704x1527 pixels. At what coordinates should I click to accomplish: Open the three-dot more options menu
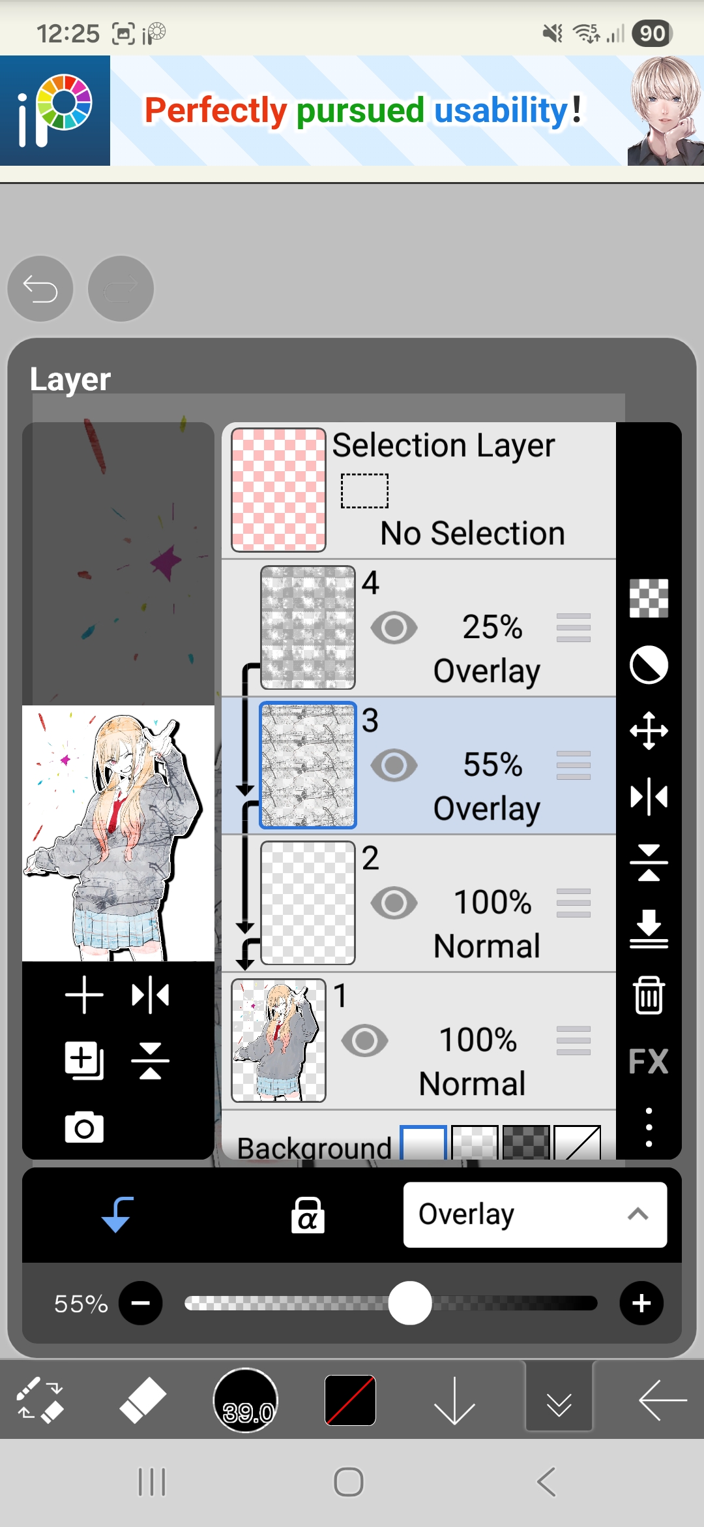(649, 1127)
